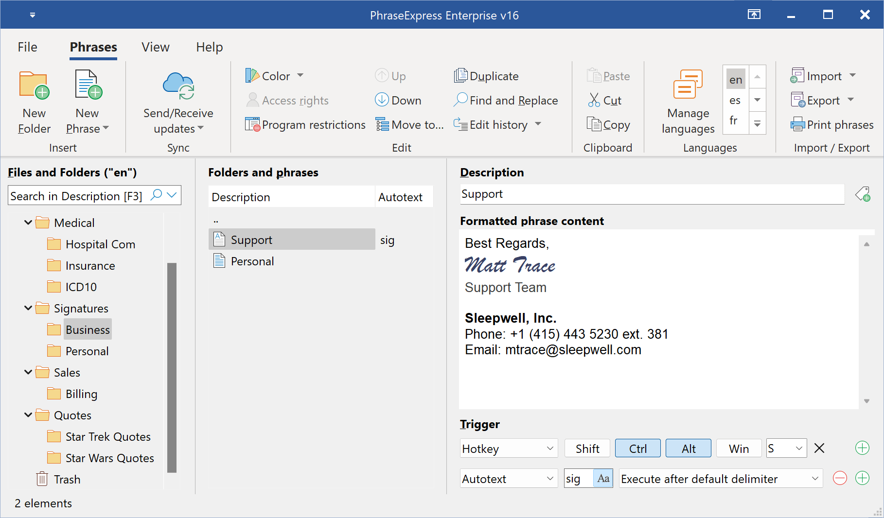Click the sig autotext input field
The width and height of the screenshot is (884, 518).
tap(579, 478)
